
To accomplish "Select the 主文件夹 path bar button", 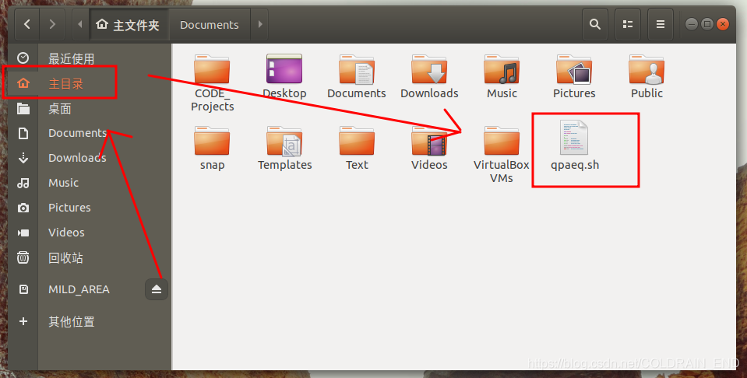I will (x=129, y=24).
